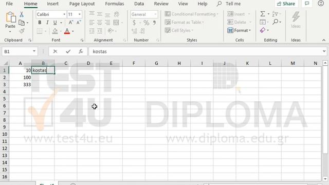329x185 pixels.
Task: Open the Underline style dropdown arrow
Action: tap(61, 23)
